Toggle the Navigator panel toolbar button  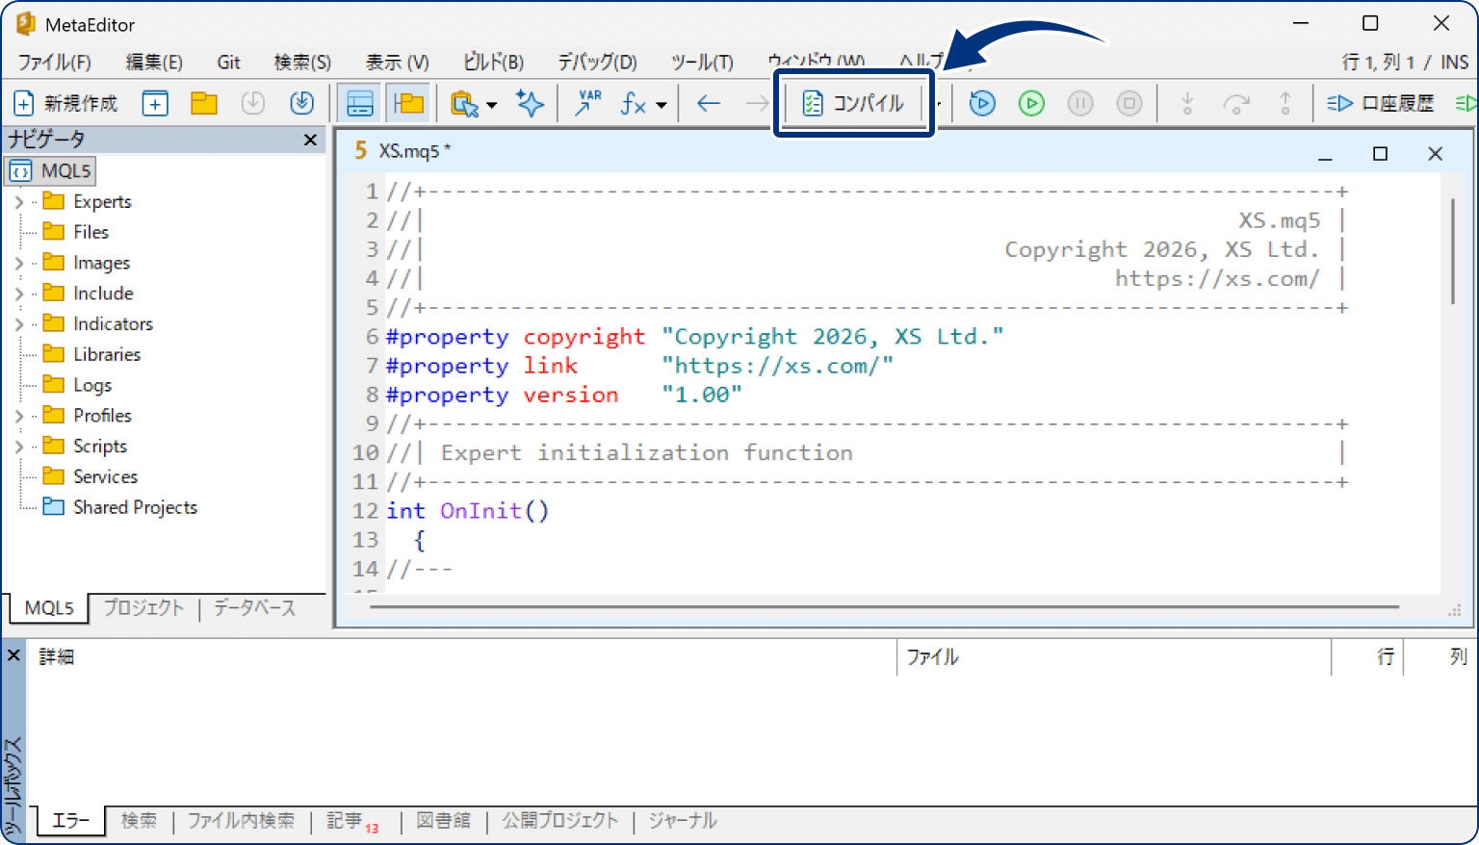pos(409,103)
